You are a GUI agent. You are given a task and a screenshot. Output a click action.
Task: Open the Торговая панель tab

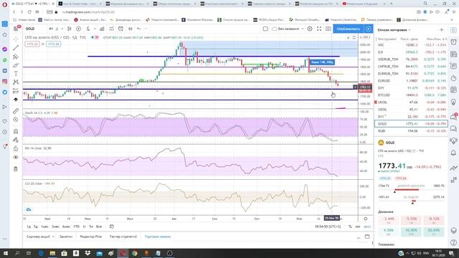(x=158, y=236)
